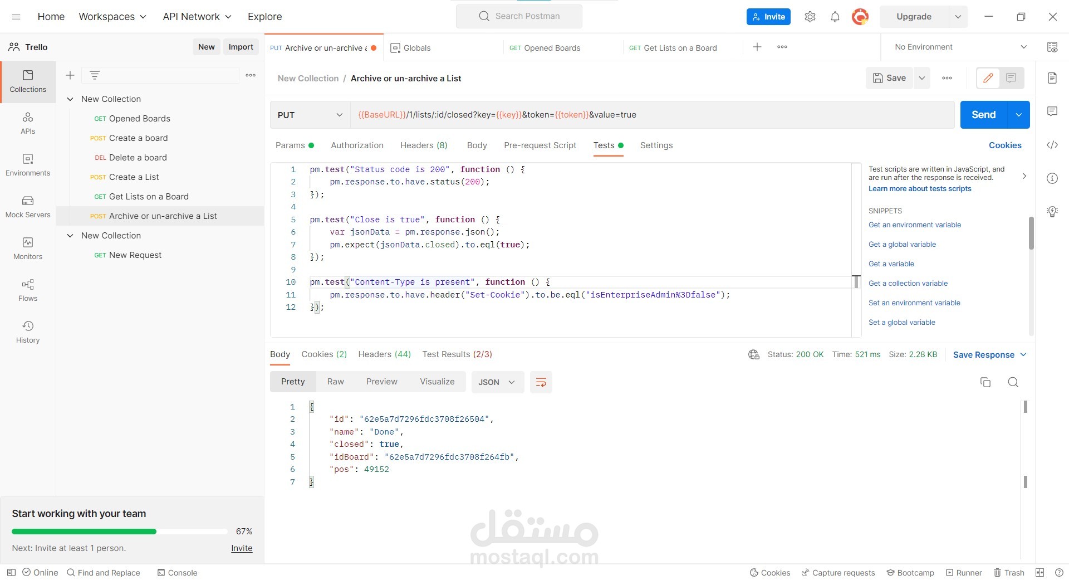Open the documentation panel icon
Screen dimensions: 1069x580
(x=1052, y=78)
